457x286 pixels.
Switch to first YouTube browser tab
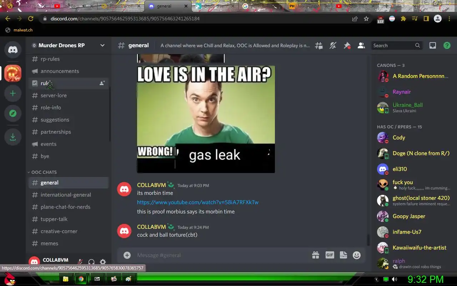(74, 6)
